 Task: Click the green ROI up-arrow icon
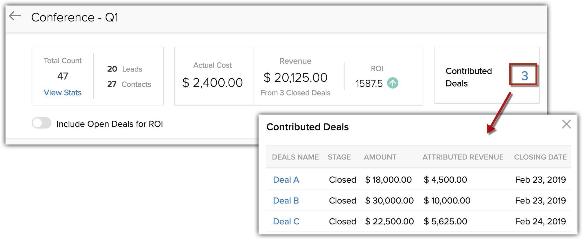[x=392, y=83]
